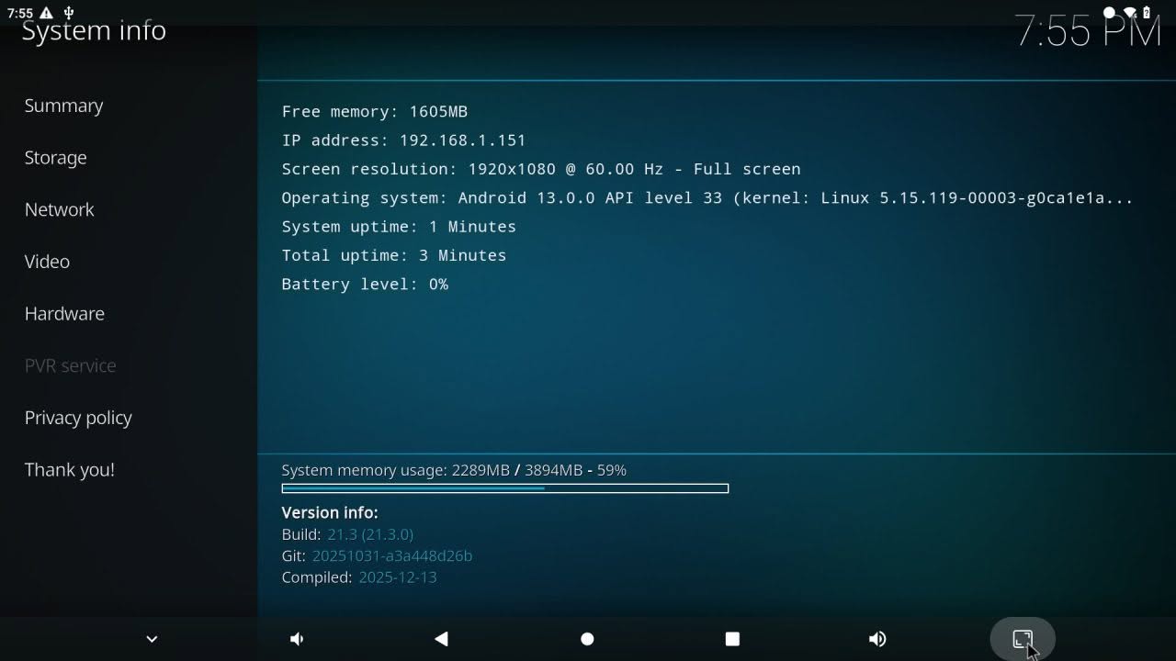The width and height of the screenshot is (1176, 661).
Task: Tap the Android home circle
Action: tap(587, 639)
